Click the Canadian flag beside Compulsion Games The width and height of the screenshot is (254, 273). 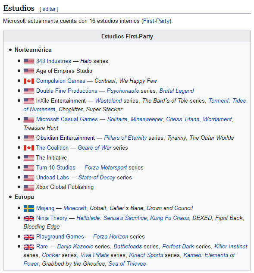coord(29,81)
